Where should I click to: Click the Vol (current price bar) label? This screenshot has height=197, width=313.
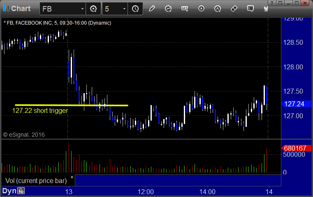pyautogui.click(x=36, y=181)
